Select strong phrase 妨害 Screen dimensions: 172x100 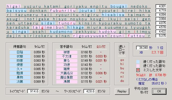(x=20, y=61)
